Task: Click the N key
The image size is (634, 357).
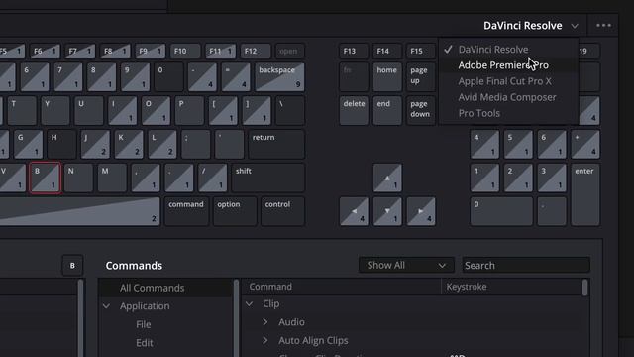Action: pos(78,178)
